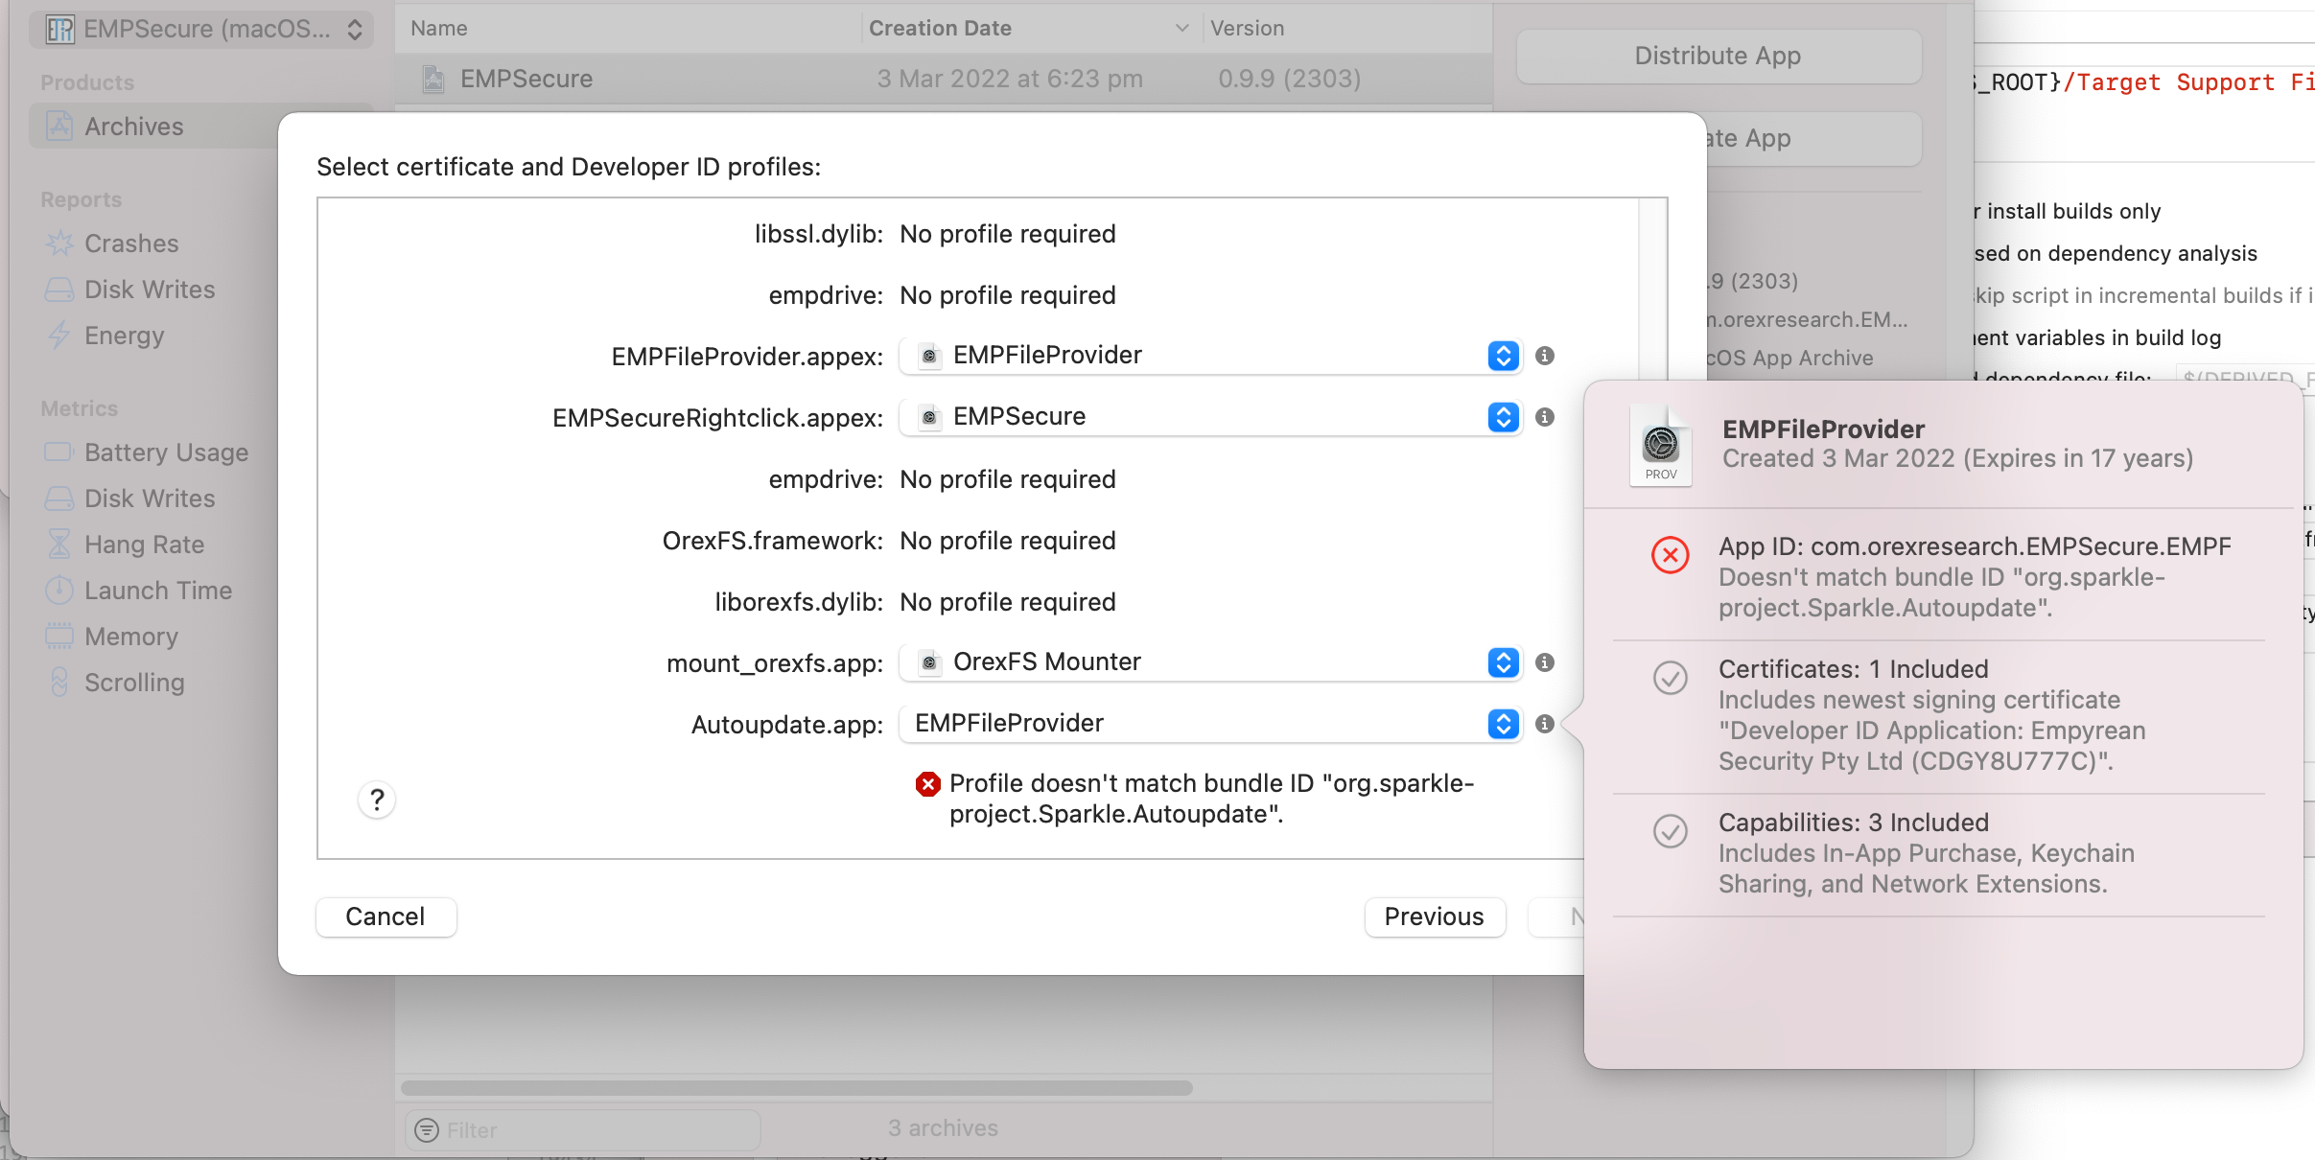The image size is (2315, 1160).
Task: Select the Scrolling metric
Action: tap(133, 682)
